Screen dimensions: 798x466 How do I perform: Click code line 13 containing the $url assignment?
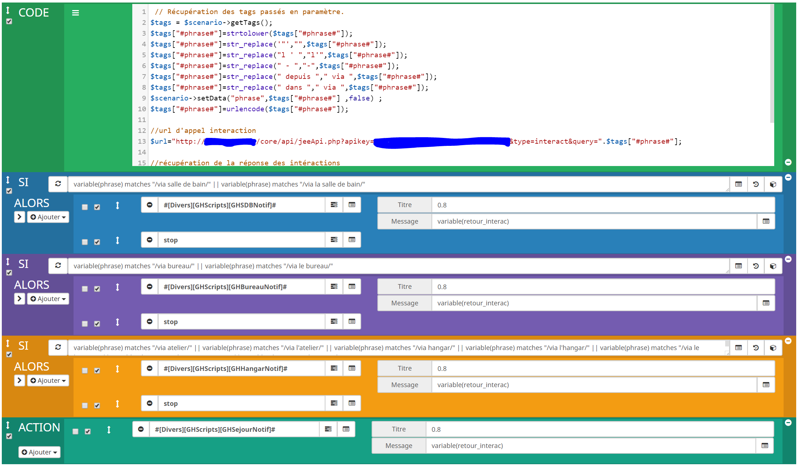point(416,142)
